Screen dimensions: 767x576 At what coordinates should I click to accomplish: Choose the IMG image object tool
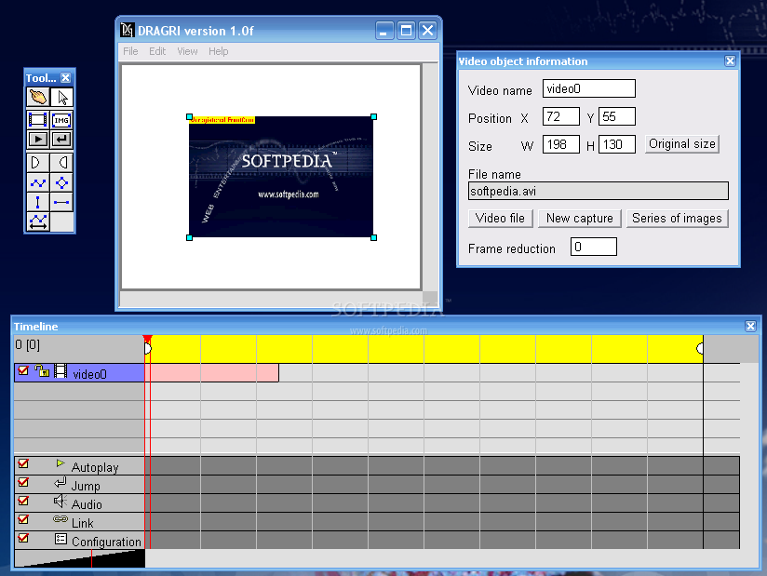click(x=61, y=120)
